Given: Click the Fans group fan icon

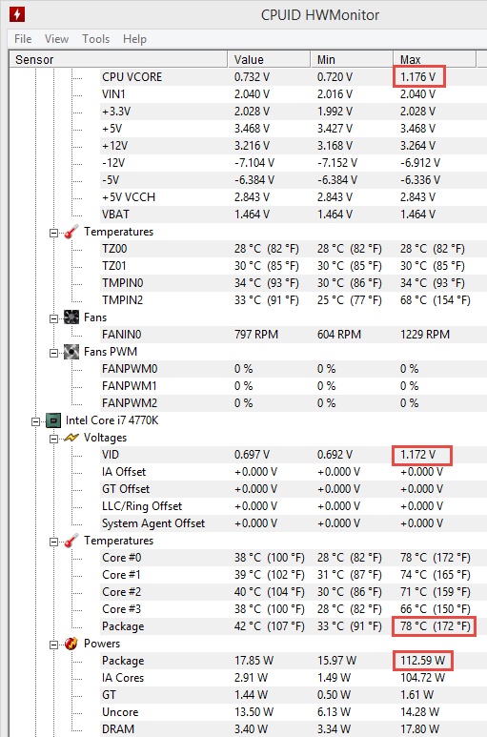Looking at the screenshot, I should [71, 317].
